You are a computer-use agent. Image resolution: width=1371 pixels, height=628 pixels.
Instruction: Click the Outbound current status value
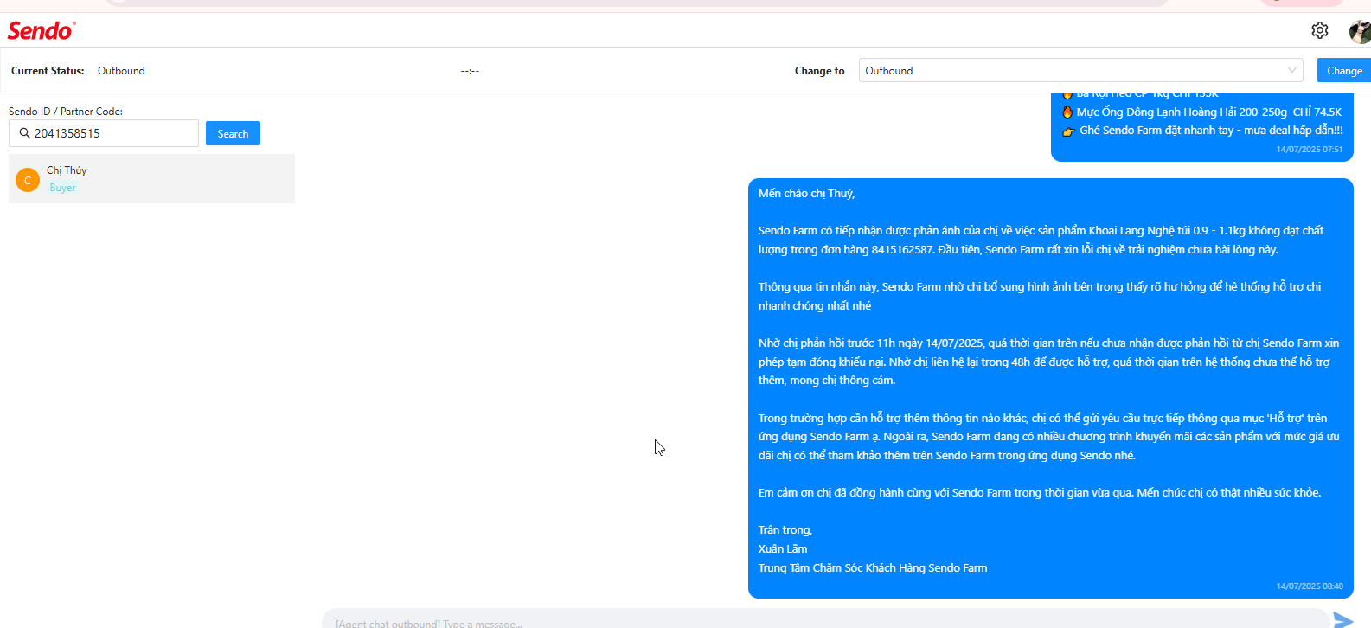click(x=121, y=71)
